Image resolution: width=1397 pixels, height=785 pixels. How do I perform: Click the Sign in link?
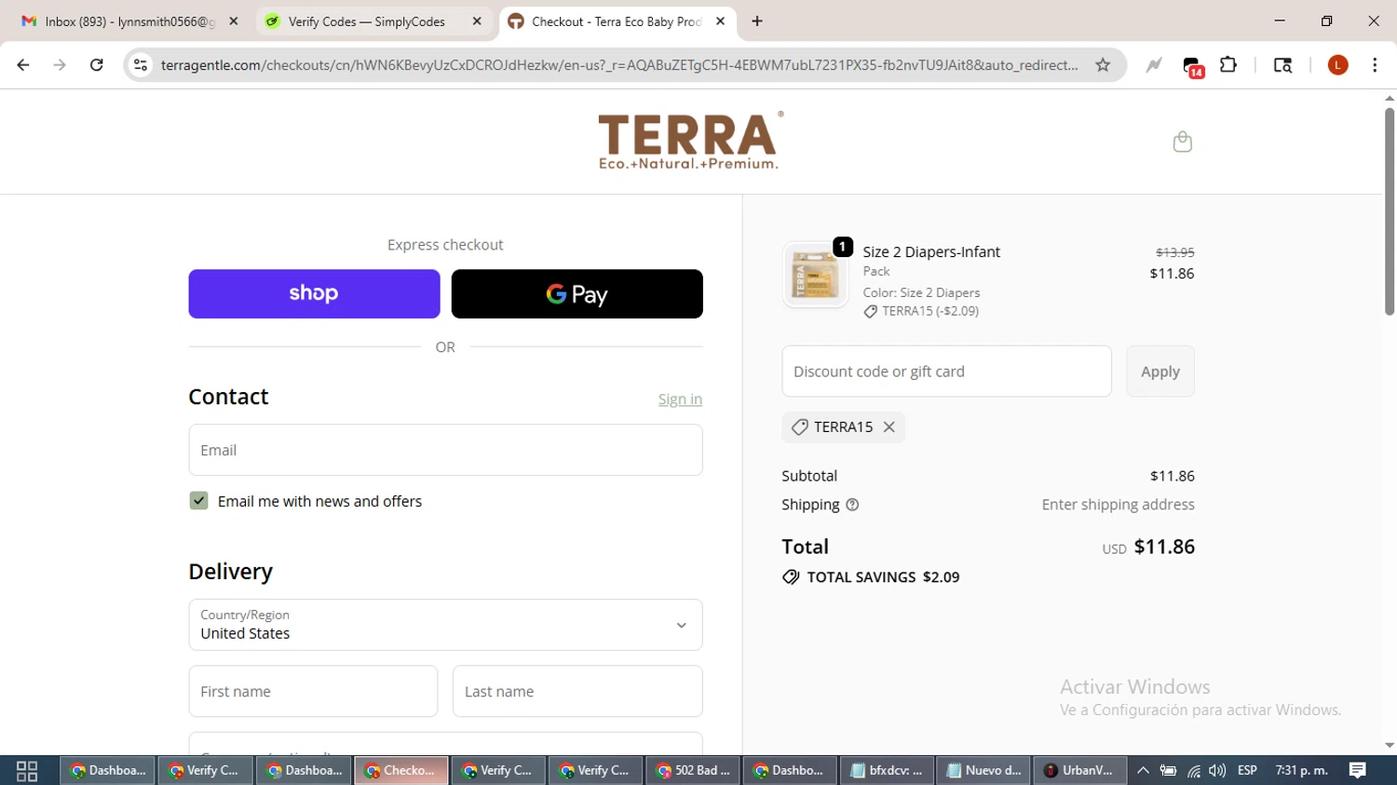[x=680, y=399]
